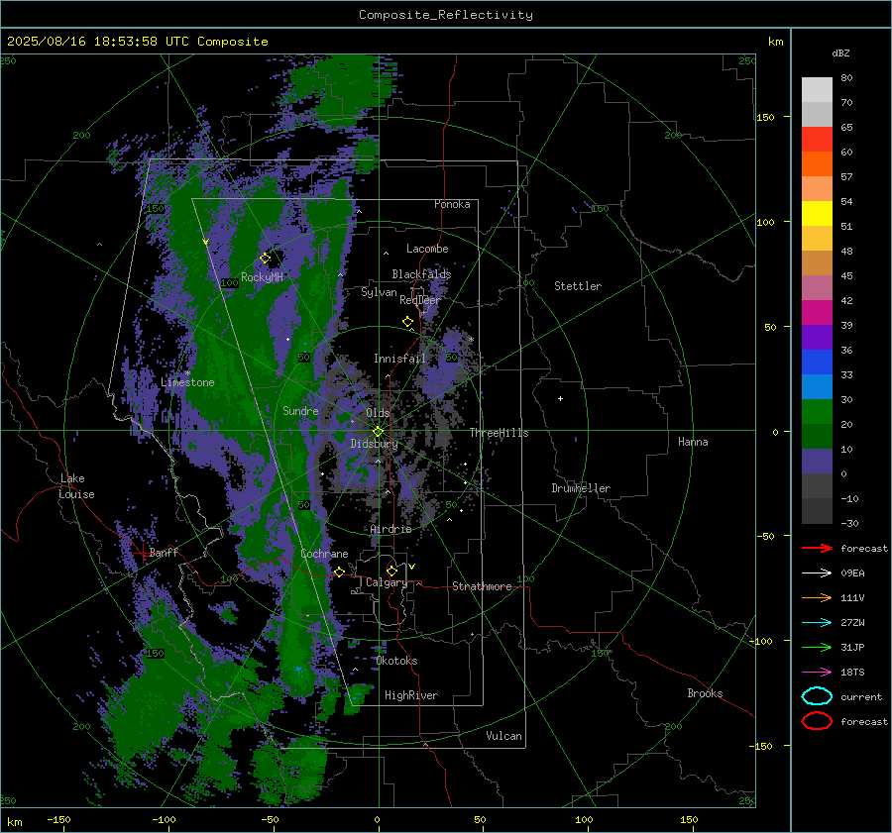This screenshot has width=892, height=833.
Task: Click the dBZ legend heading
Action: coord(840,52)
